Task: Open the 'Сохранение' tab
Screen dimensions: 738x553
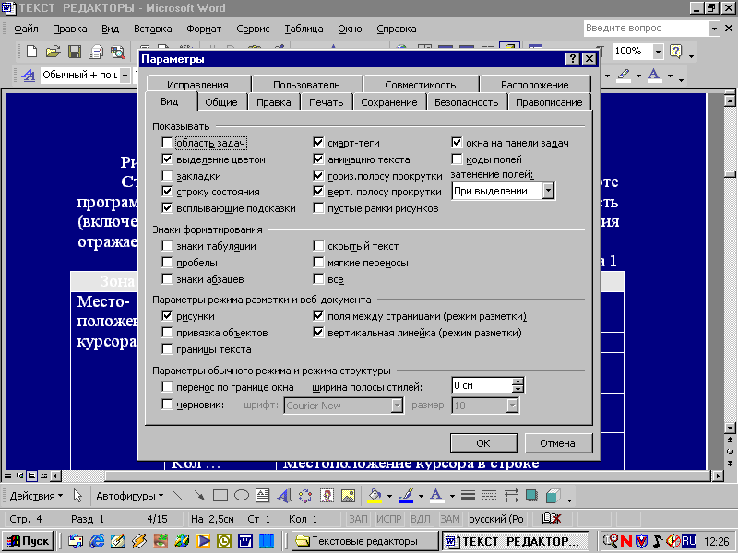Action: (389, 102)
